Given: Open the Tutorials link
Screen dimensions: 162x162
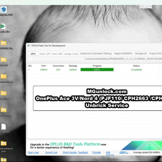Looking at the screenshot, I should point(96,153).
